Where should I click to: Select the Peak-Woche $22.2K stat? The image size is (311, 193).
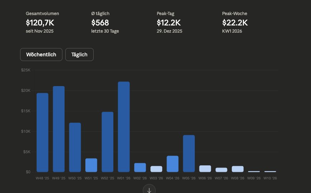(x=235, y=23)
